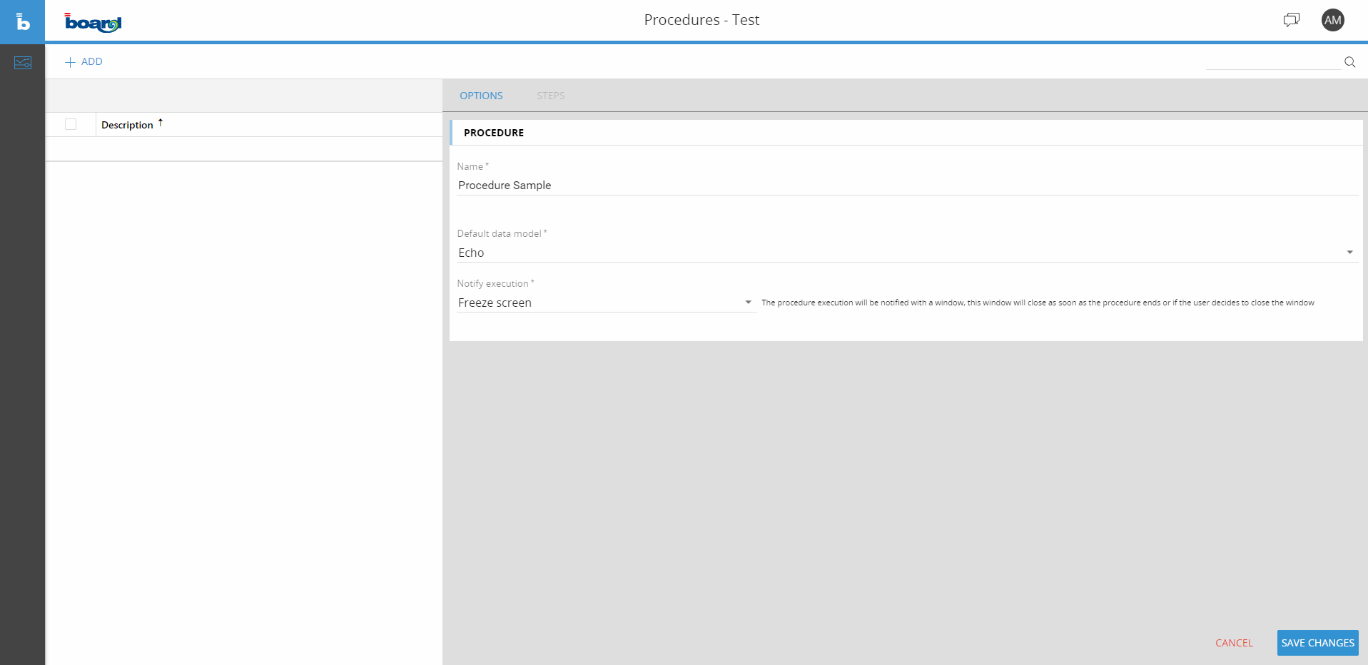The height and width of the screenshot is (665, 1368).
Task: Click SAVE CHANGES button
Action: tap(1317, 643)
